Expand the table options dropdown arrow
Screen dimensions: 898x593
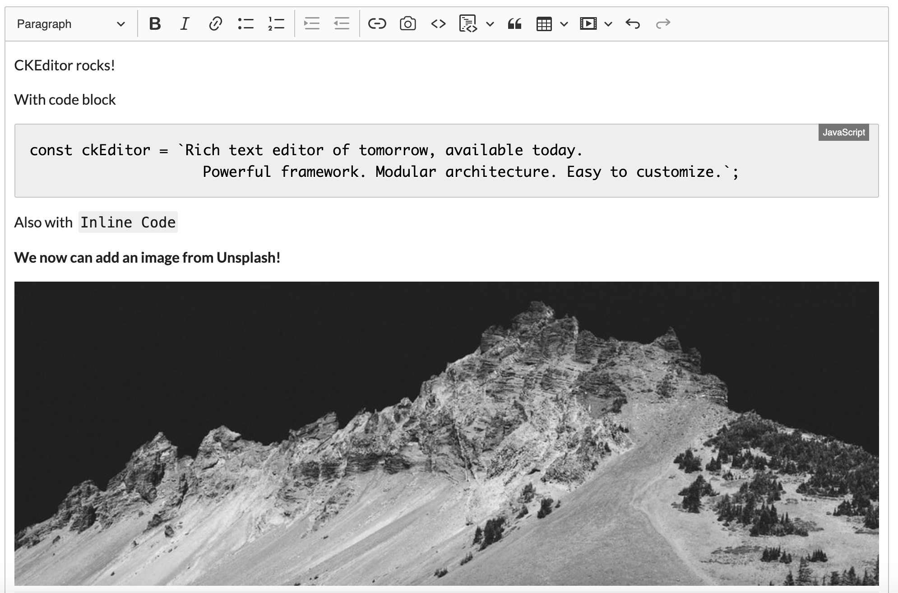point(564,24)
